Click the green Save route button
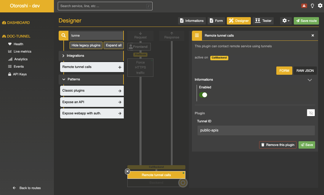The height and width of the screenshot is (195, 324). (306, 21)
